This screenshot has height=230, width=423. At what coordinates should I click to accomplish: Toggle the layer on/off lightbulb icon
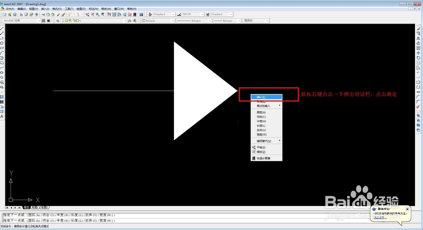pos(63,20)
